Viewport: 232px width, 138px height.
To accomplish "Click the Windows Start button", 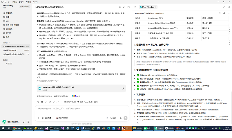I will click(3, 128).
